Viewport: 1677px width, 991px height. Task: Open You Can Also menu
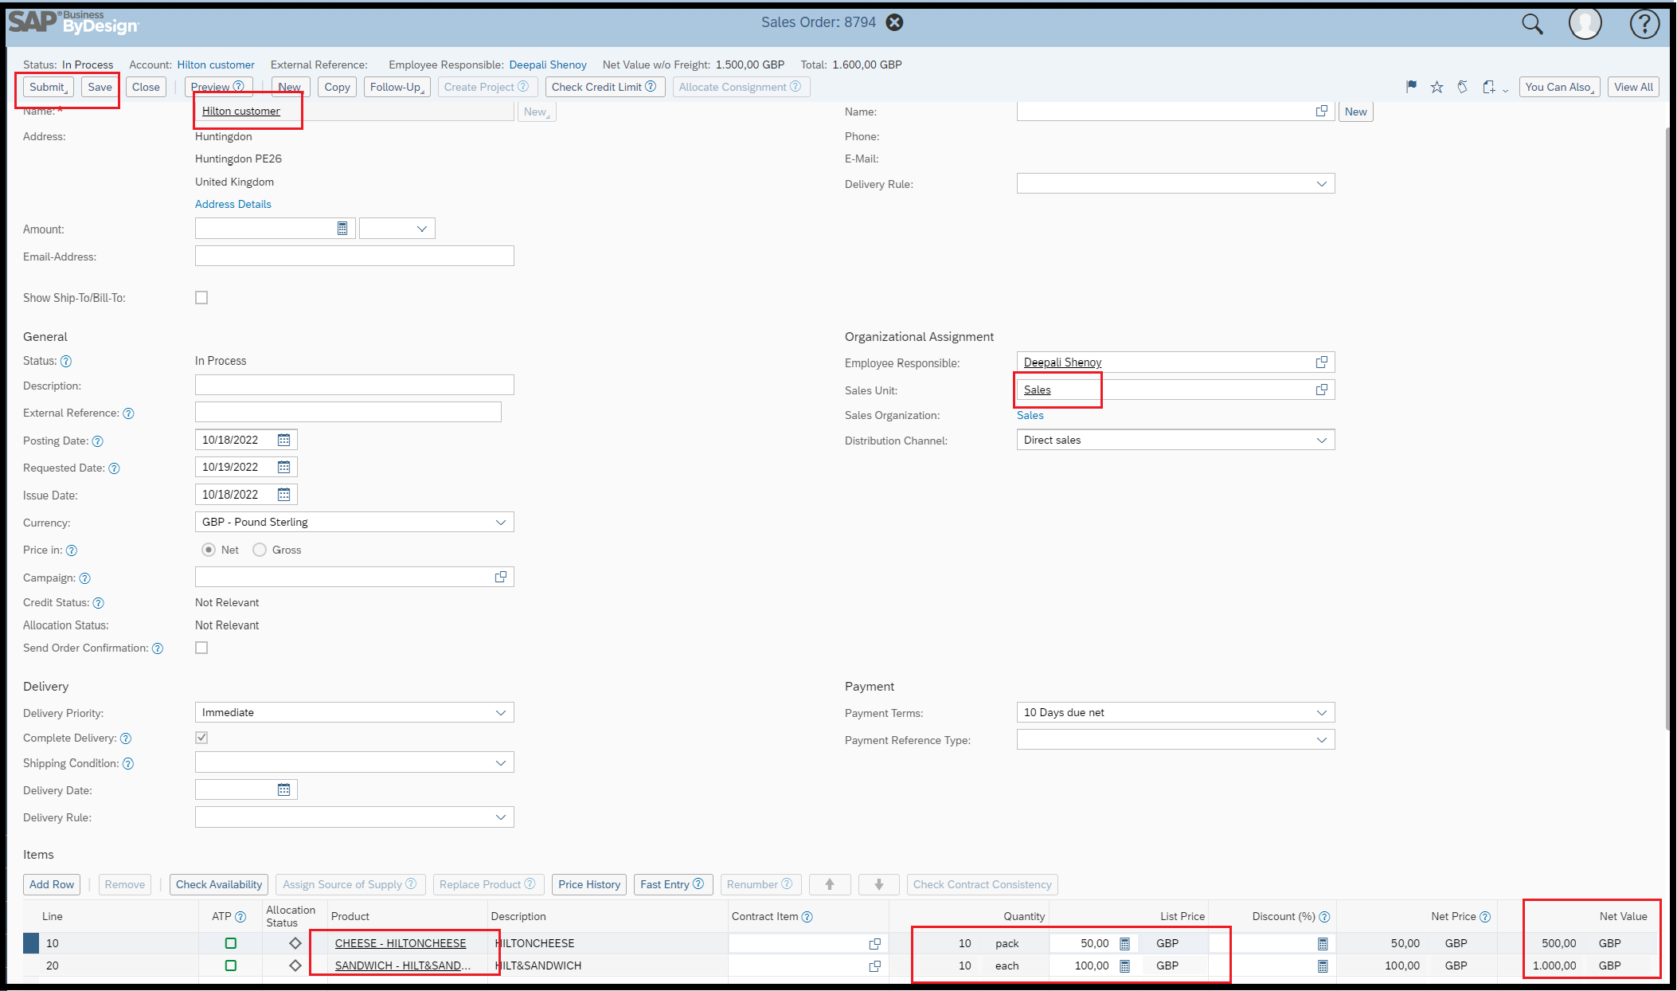1558,87
